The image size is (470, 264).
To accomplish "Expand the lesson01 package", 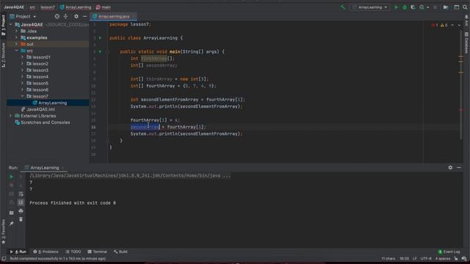I will pos(22,57).
